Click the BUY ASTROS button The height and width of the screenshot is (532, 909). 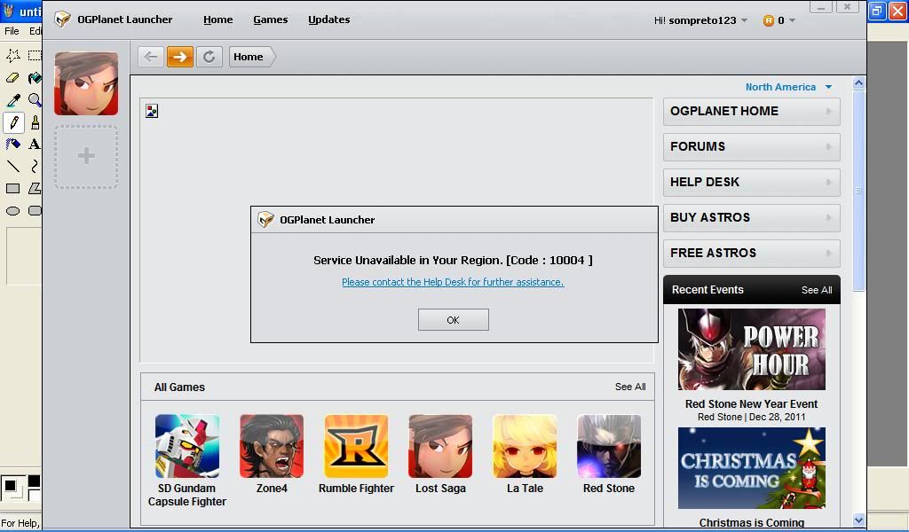[751, 217]
